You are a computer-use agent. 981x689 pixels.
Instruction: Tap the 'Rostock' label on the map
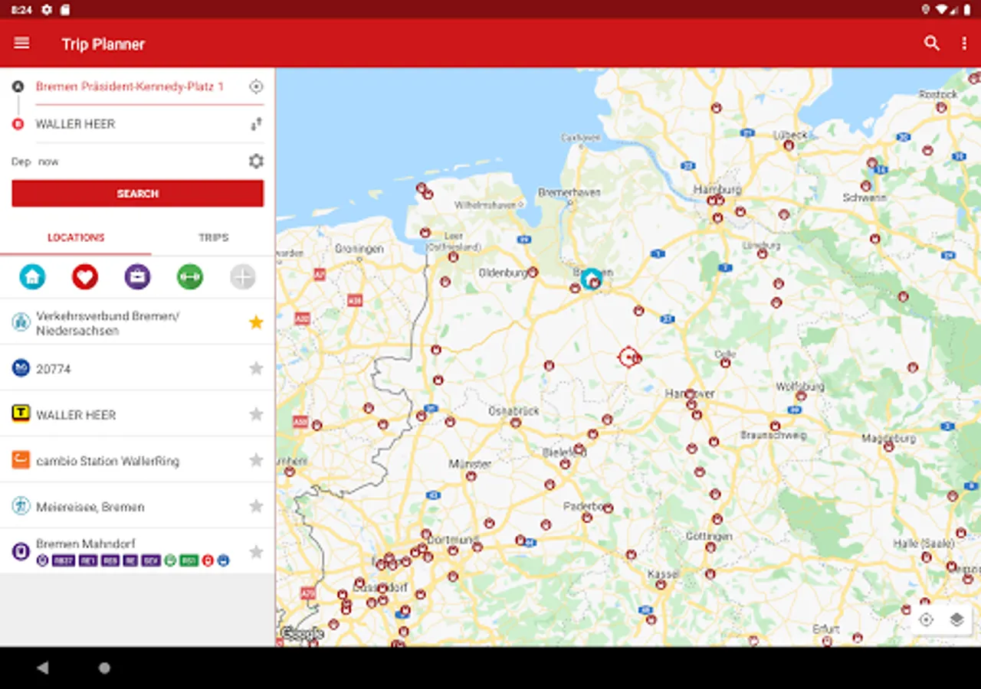pos(939,94)
